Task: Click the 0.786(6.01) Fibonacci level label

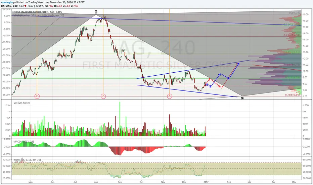Action: [293, 95]
